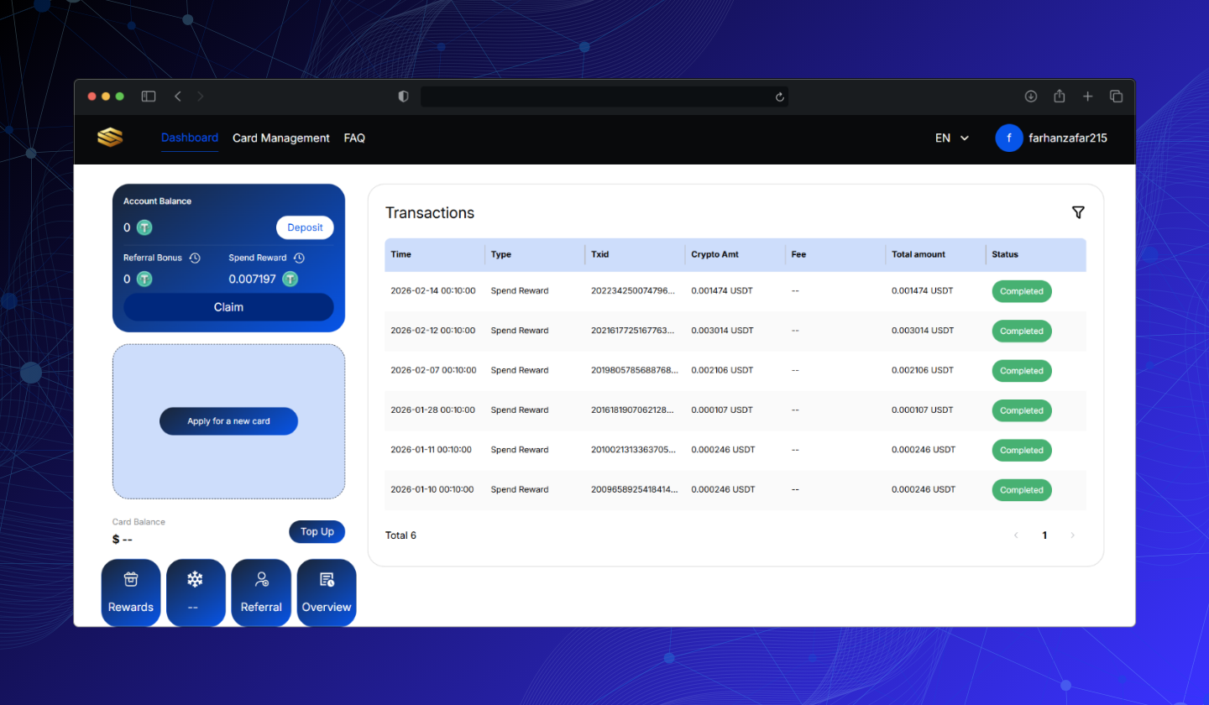1209x705 pixels.
Task: Click the Referral Bonus history clock icon
Action: tap(195, 258)
